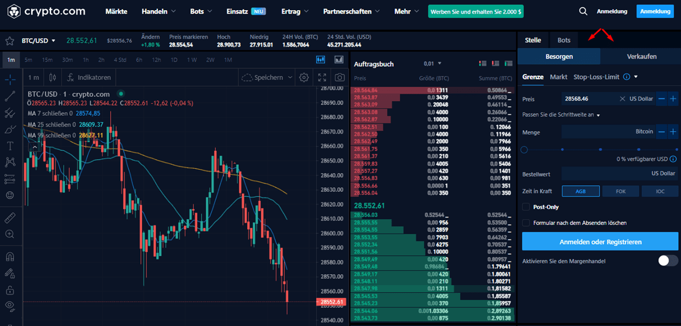Select AGB time in force
The height and width of the screenshot is (326, 681).
click(x=580, y=191)
